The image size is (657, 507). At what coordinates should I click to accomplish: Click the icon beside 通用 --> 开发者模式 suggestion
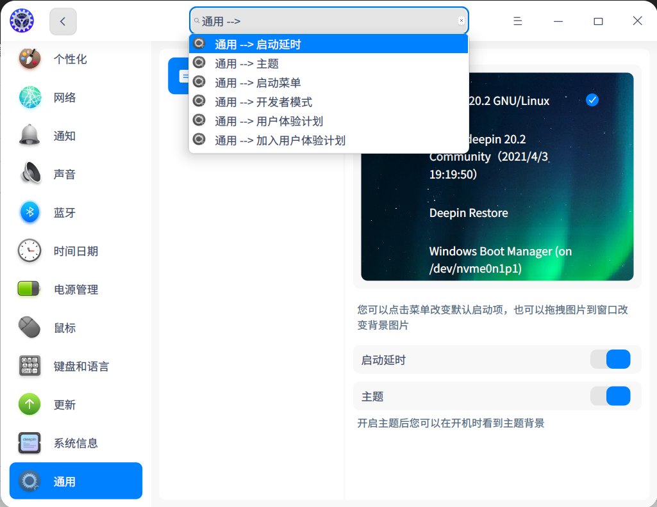coord(199,101)
